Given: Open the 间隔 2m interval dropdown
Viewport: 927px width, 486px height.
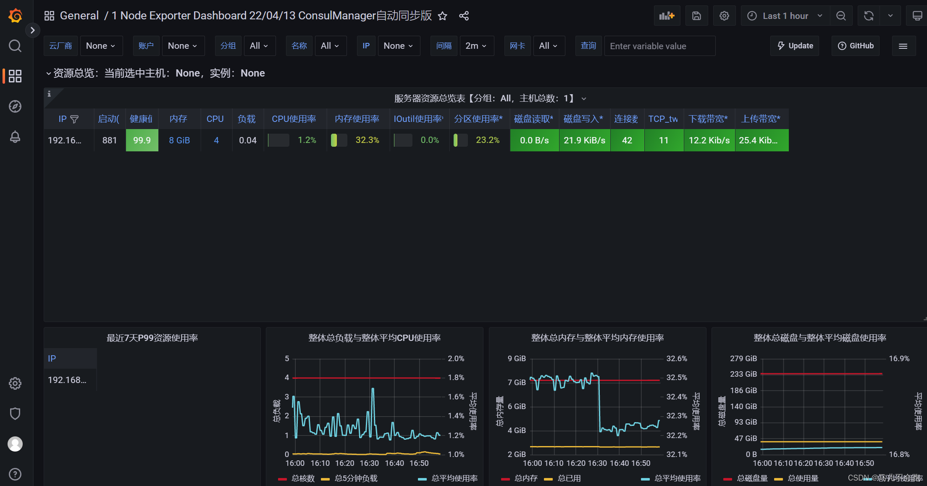Looking at the screenshot, I should (x=476, y=46).
